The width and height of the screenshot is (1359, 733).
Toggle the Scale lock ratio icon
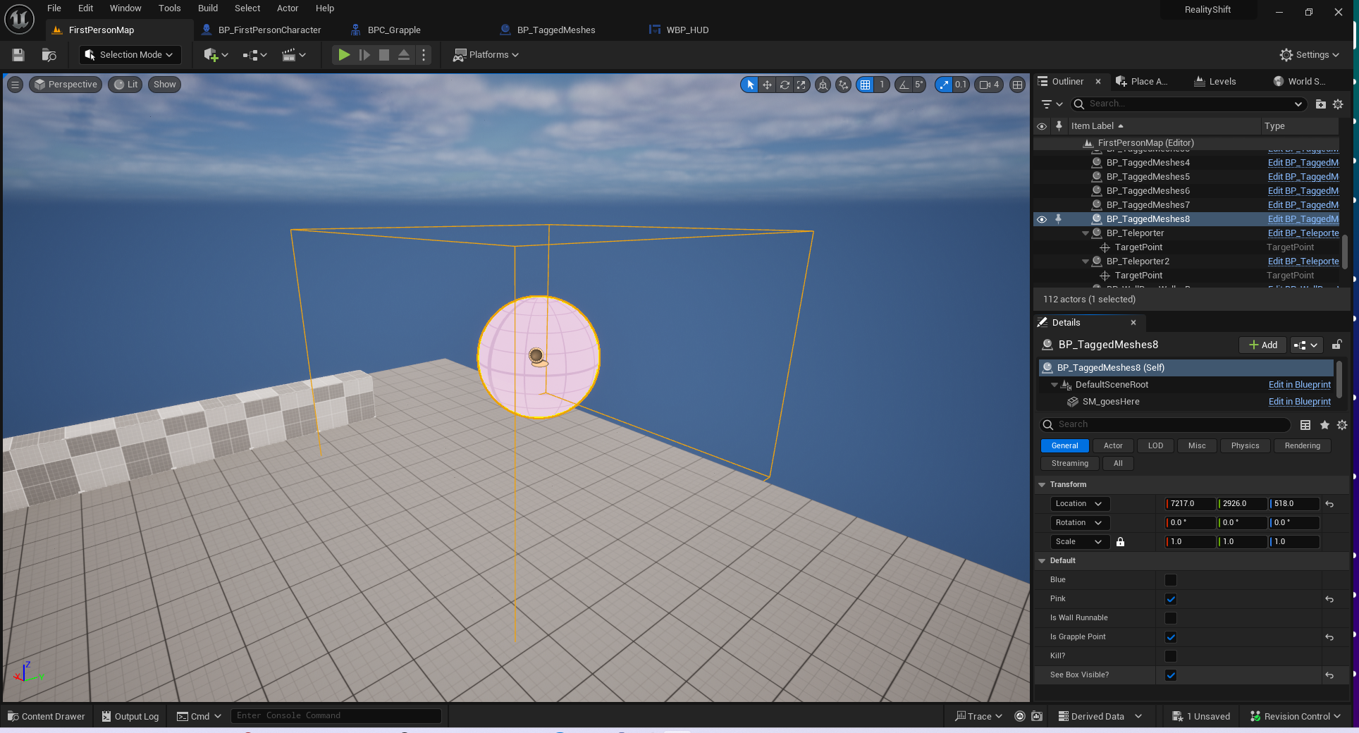pos(1120,542)
